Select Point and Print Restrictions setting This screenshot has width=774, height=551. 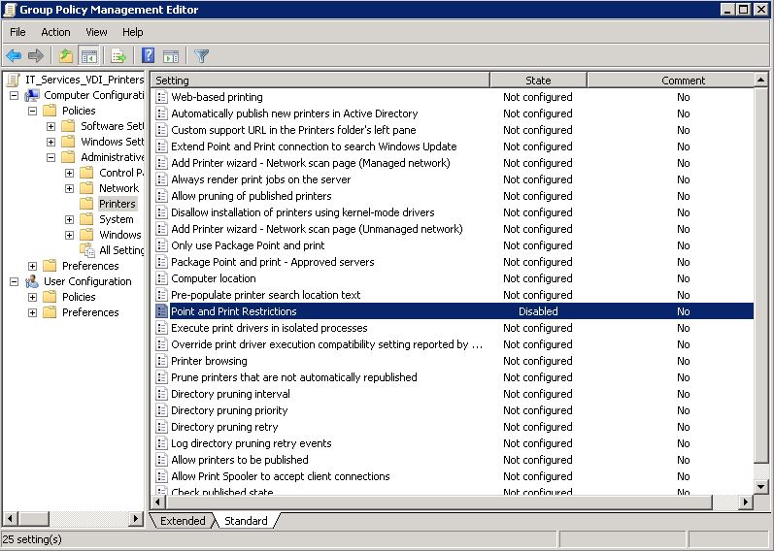tap(233, 311)
